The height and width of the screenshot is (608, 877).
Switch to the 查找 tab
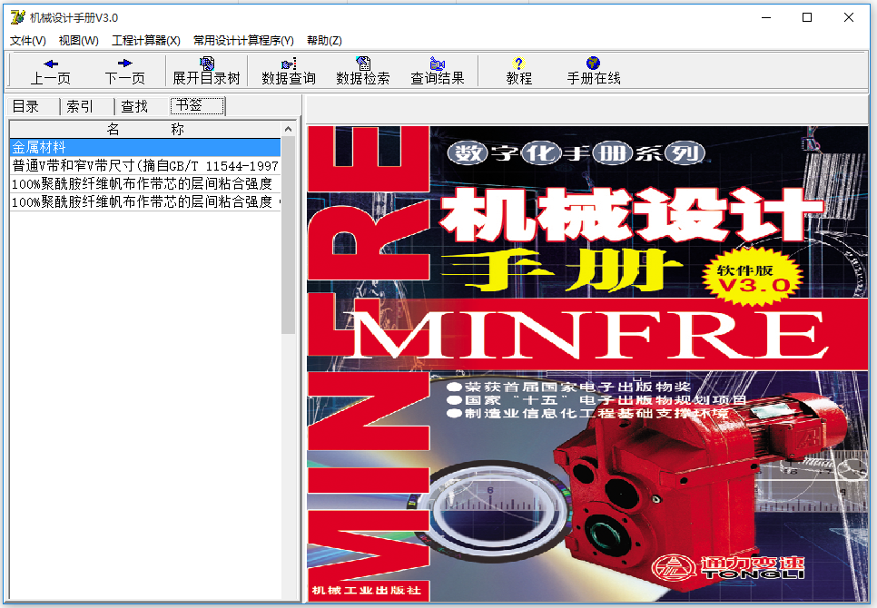click(x=142, y=106)
